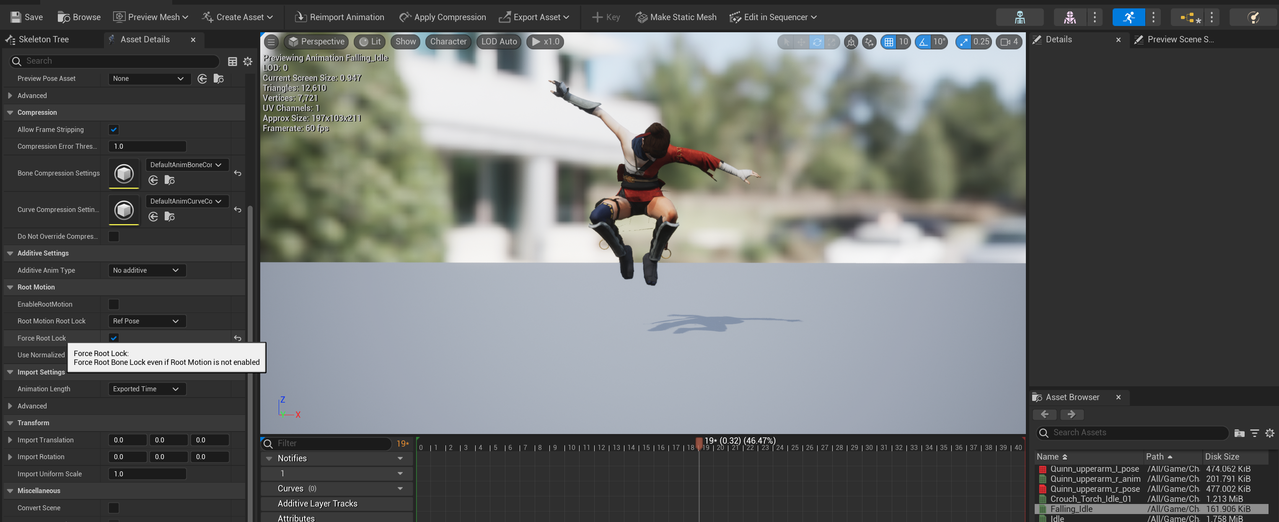Switch to the Skeleton Tree tab
The width and height of the screenshot is (1279, 522).
pyautogui.click(x=44, y=40)
